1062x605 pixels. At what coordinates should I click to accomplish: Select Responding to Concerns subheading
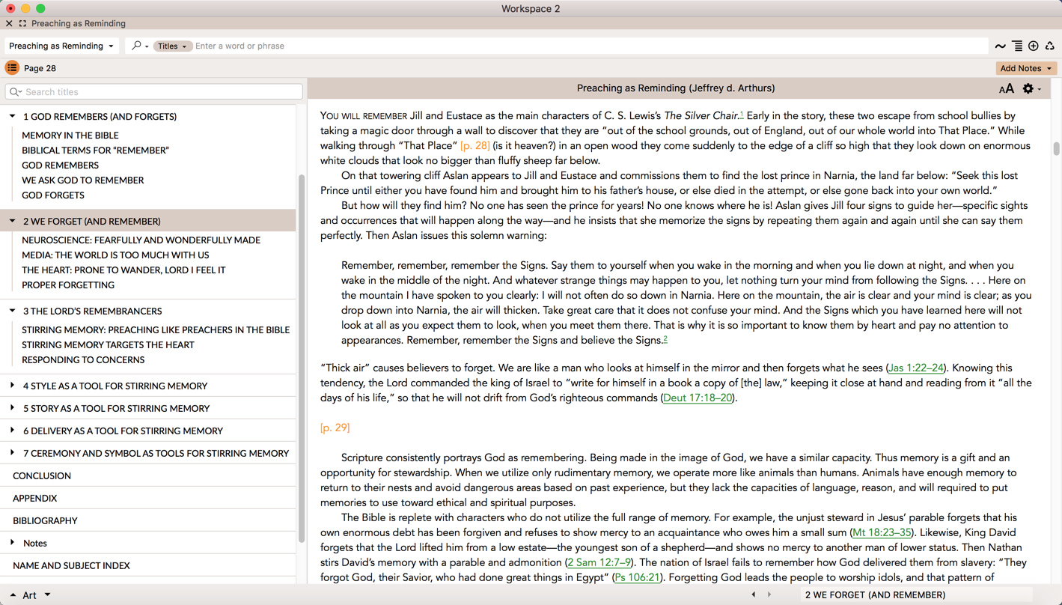pyautogui.click(x=83, y=360)
